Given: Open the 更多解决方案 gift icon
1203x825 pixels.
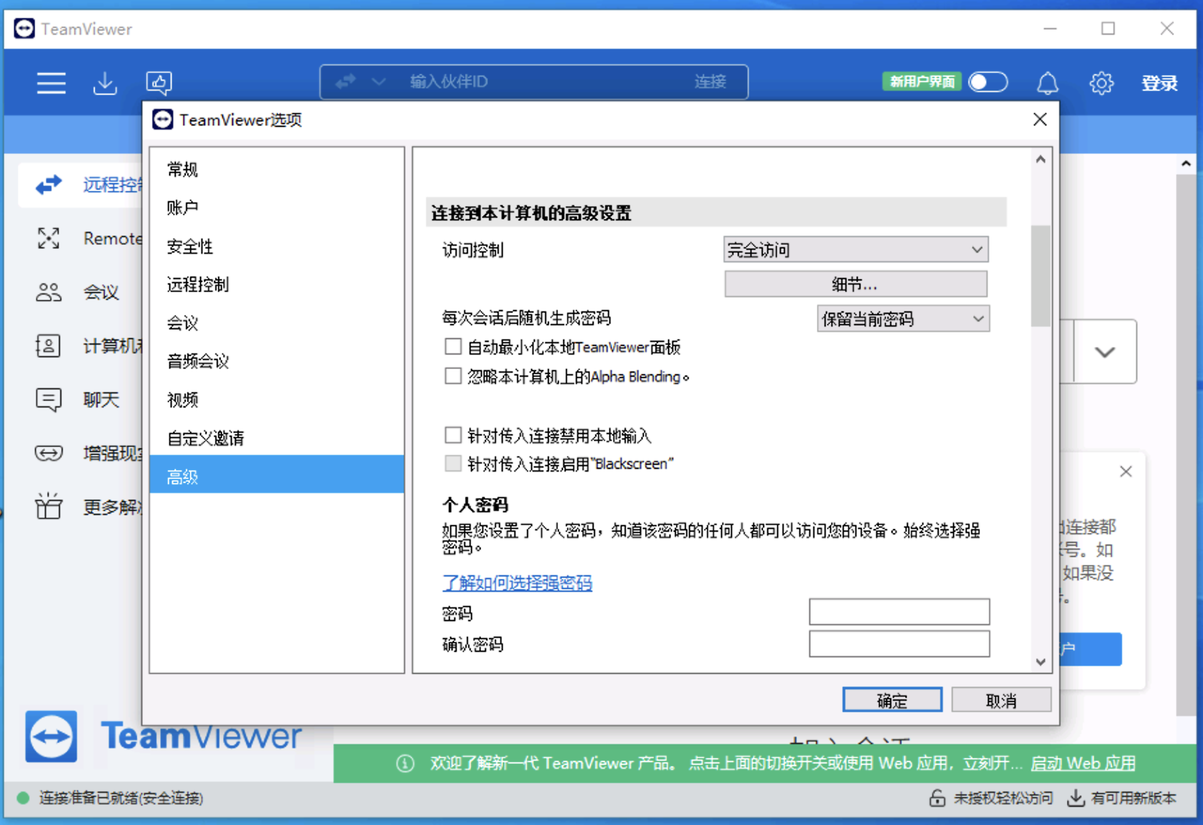Looking at the screenshot, I should [x=49, y=506].
